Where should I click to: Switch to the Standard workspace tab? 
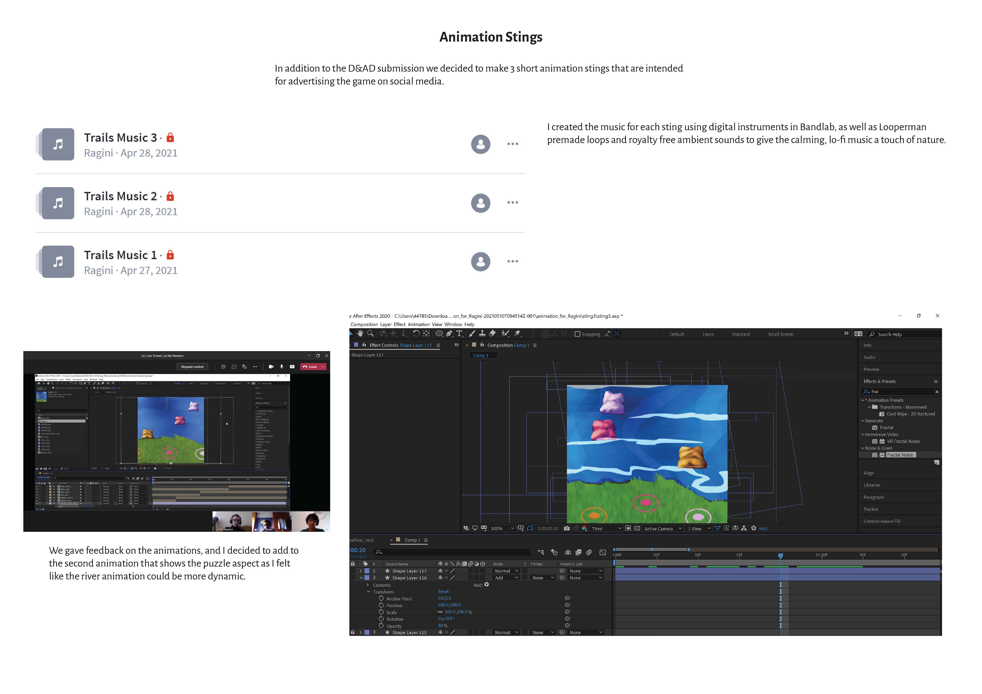point(740,334)
